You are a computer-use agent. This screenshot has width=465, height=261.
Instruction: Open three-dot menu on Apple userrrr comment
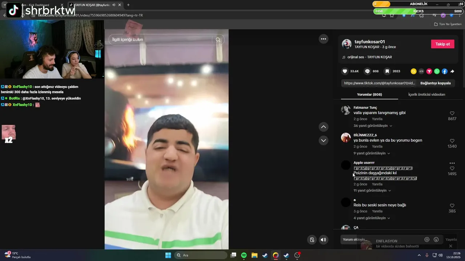click(x=452, y=163)
